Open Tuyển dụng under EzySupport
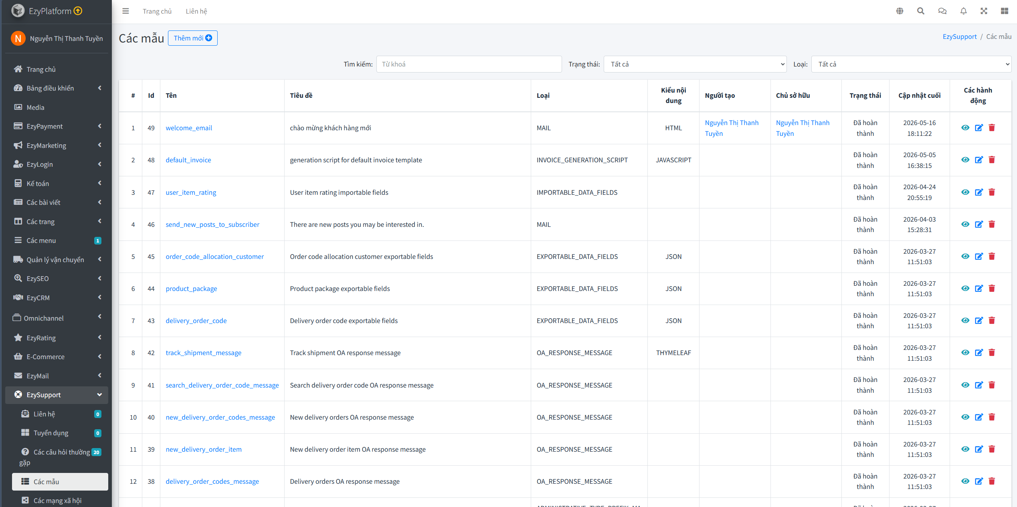Image resolution: width=1017 pixels, height=507 pixels. (60, 433)
